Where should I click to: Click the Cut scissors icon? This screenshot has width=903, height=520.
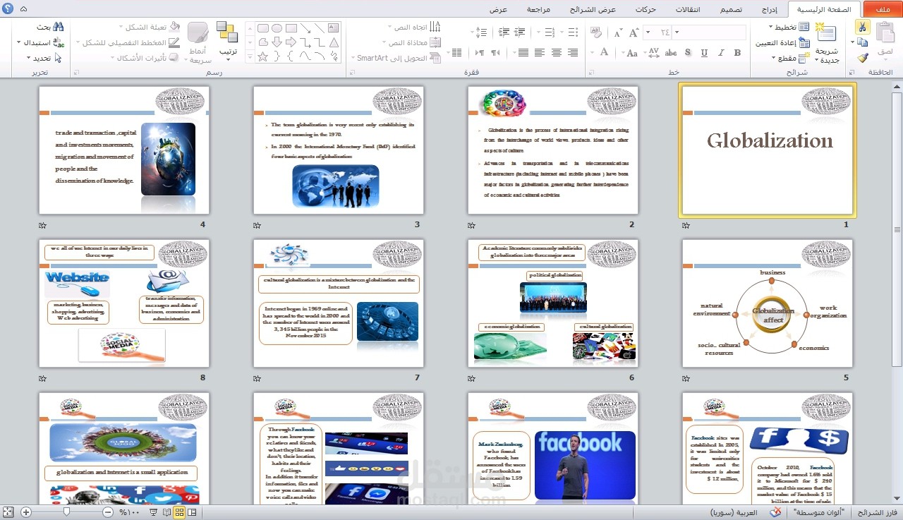coord(862,27)
